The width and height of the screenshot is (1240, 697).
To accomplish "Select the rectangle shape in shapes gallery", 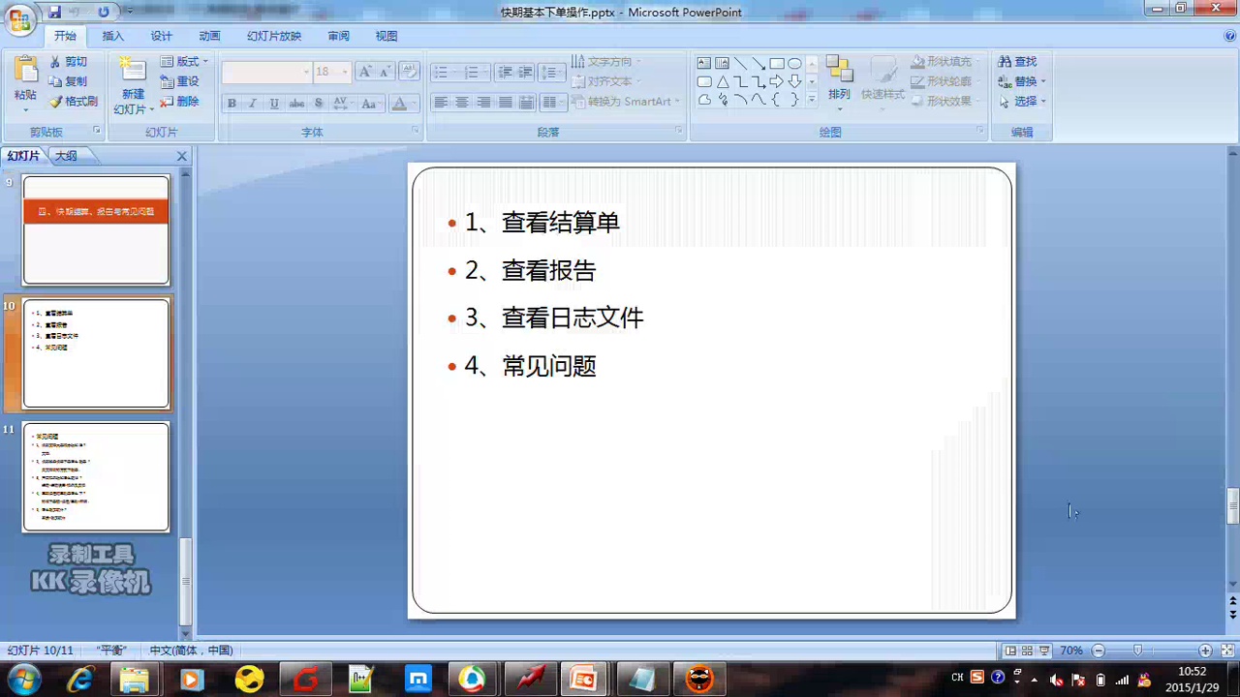I will (x=777, y=64).
